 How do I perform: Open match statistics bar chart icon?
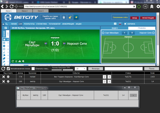(x=19, y=61)
